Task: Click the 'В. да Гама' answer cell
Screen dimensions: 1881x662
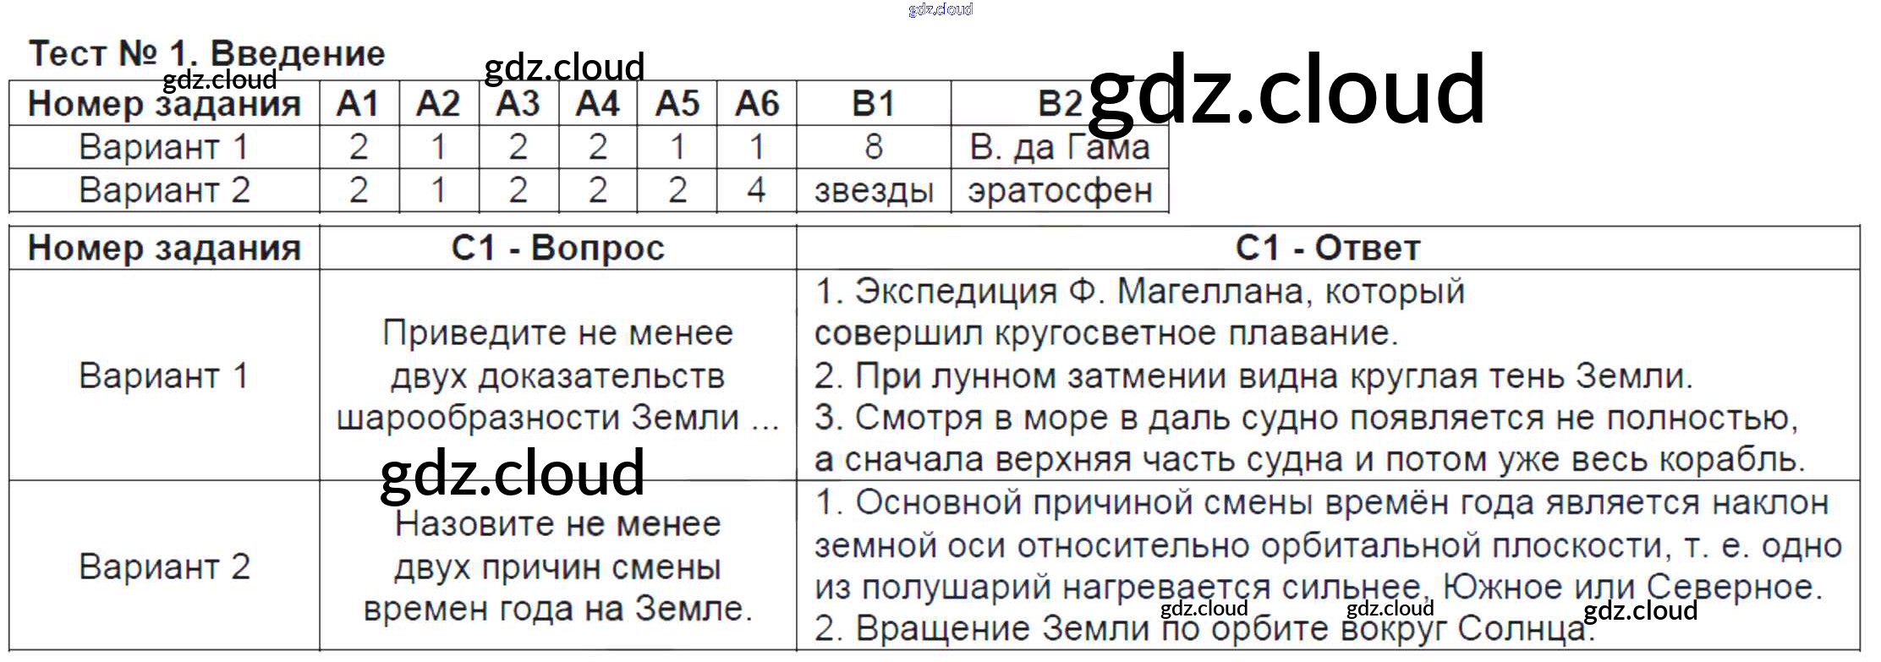Action: coord(1059,149)
